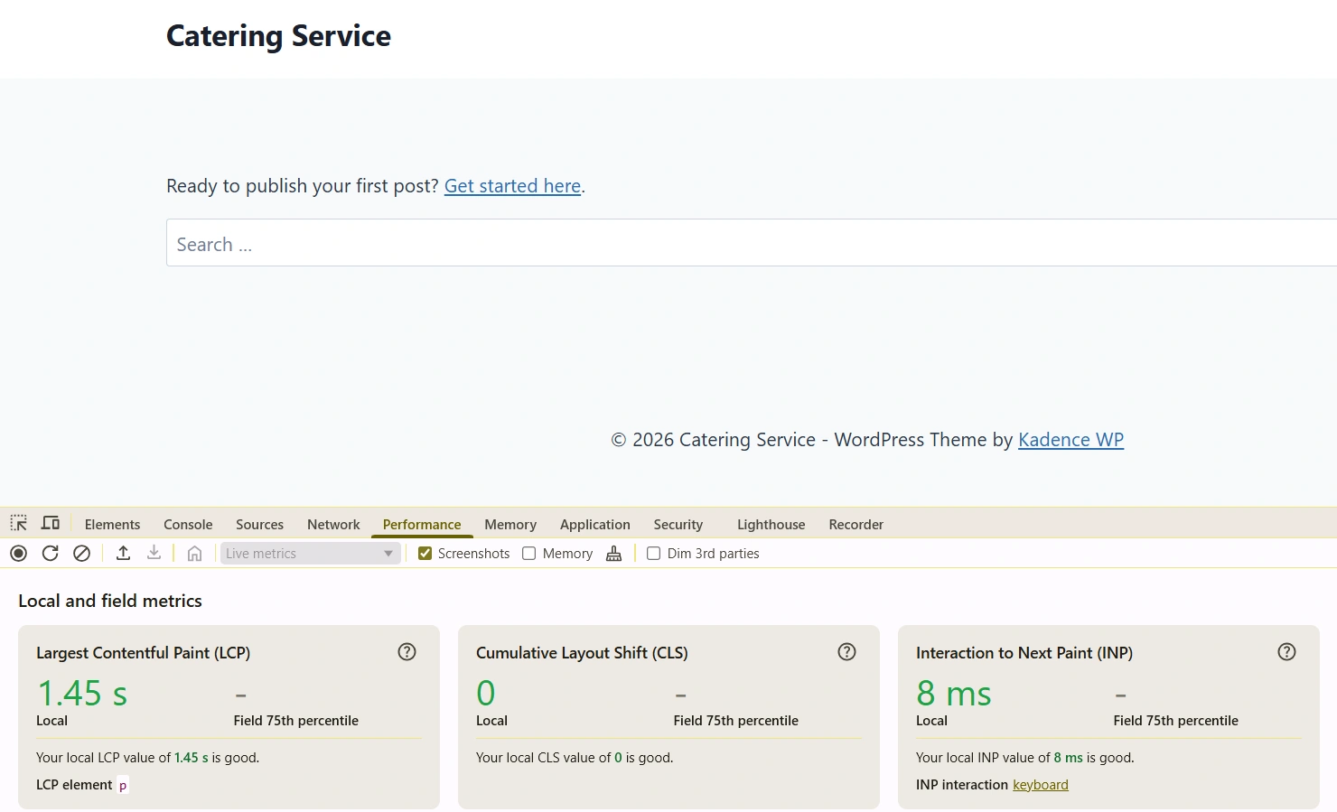Screen dimensions: 1337x812
Task: Open the Security tab
Action: [678, 524]
